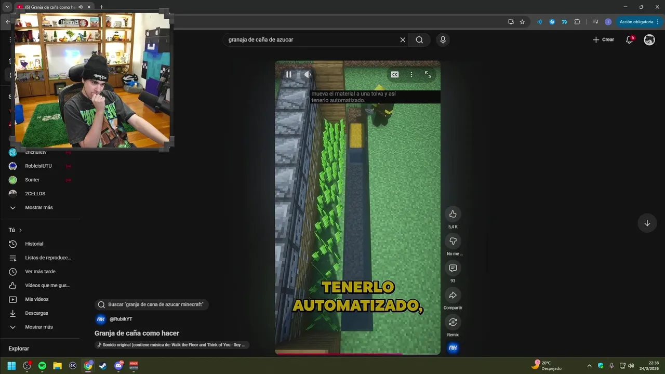Expand the Tú list with Mostrar más

pyautogui.click(x=40, y=327)
